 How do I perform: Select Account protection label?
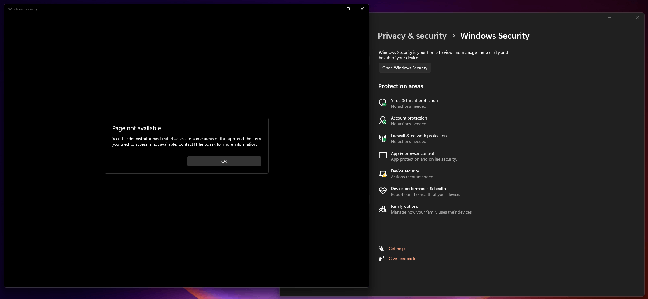click(409, 118)
